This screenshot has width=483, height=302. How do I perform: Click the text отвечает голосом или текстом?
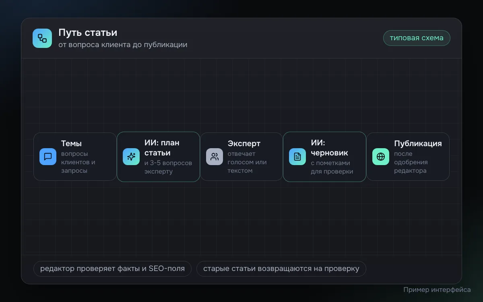pos(247,162)
